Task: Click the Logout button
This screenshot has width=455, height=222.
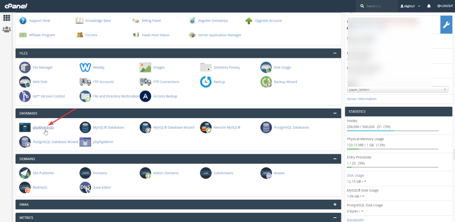Action: coord(445,6)
